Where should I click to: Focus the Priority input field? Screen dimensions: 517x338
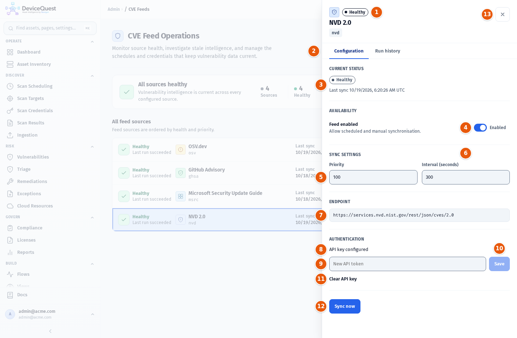373,177
